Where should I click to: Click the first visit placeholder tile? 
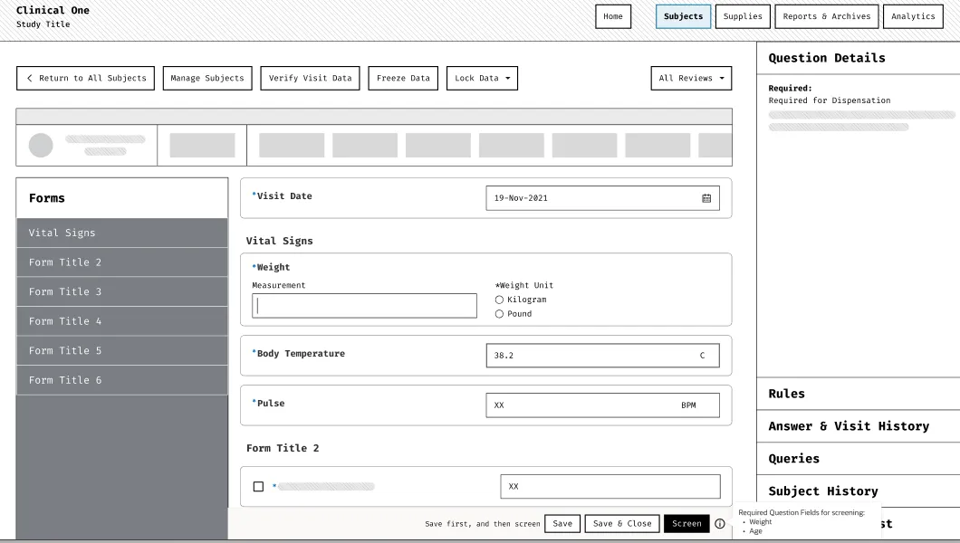202,146
